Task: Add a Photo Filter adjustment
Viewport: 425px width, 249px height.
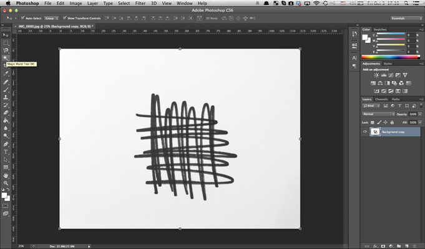Action: pyautogui.click(x=394, y=83)
